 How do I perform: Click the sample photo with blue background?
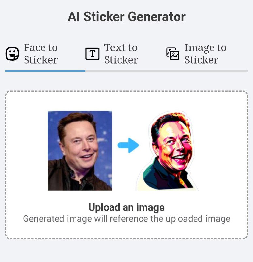(x=80, y=151)
